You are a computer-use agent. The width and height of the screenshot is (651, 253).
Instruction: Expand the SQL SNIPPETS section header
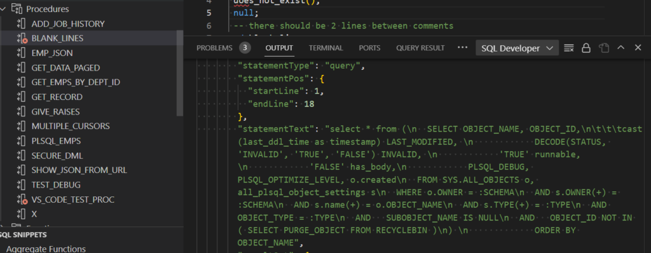click(24, 235)
